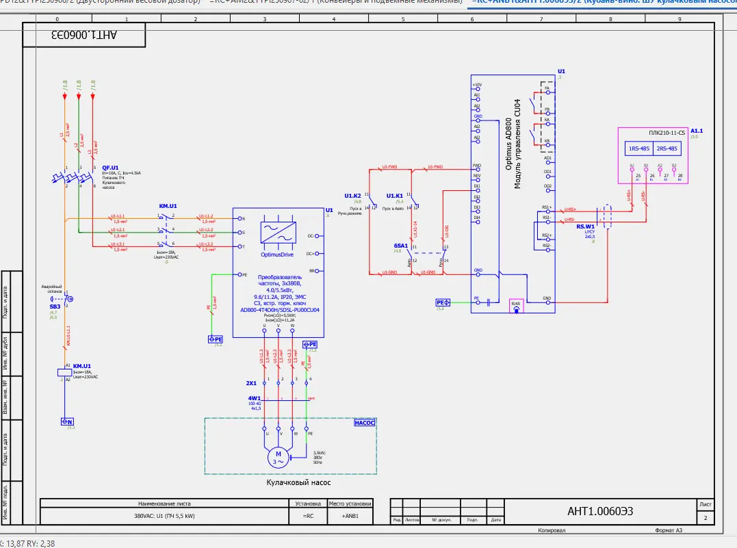Select the KM.U1 coil symbol
737x548 pixels.
[64, 372]
